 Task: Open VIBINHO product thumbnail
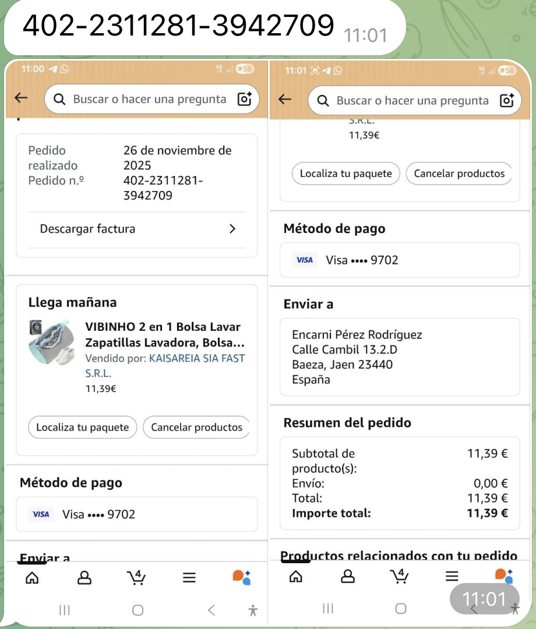(52, 342)
